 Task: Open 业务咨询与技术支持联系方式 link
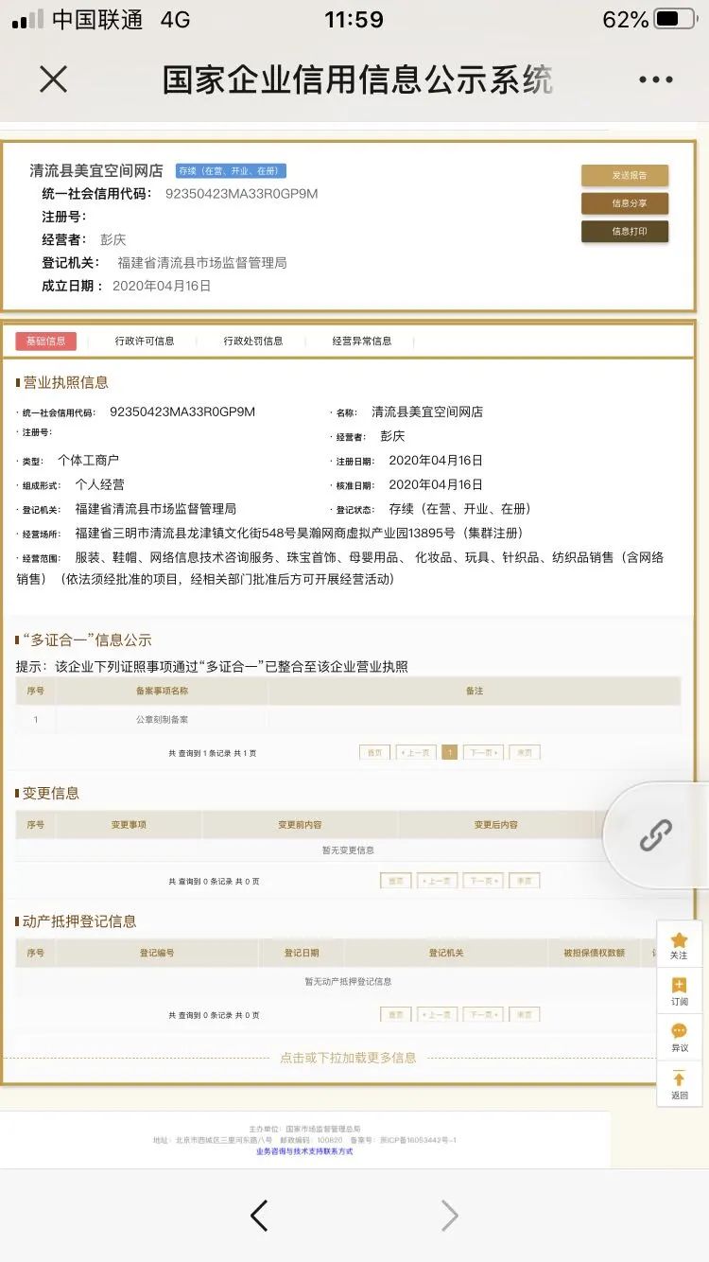point(304,1151)
